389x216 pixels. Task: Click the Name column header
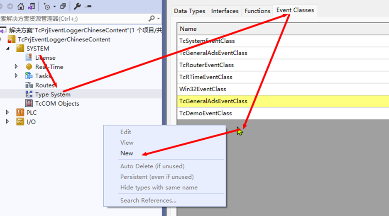tap(188, 29)
